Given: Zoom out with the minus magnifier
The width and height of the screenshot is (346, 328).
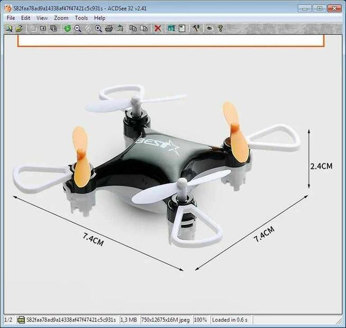Looking at the screenshot, I should [78, 29].
